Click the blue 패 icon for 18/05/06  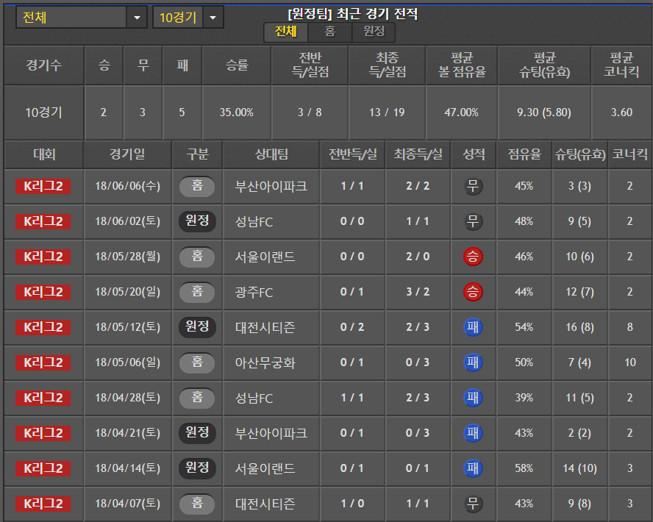click(x=473, y=362)
